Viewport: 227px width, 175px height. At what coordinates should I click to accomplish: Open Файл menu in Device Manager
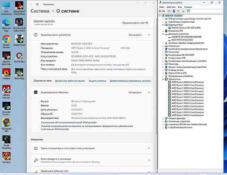click(162, 7)
